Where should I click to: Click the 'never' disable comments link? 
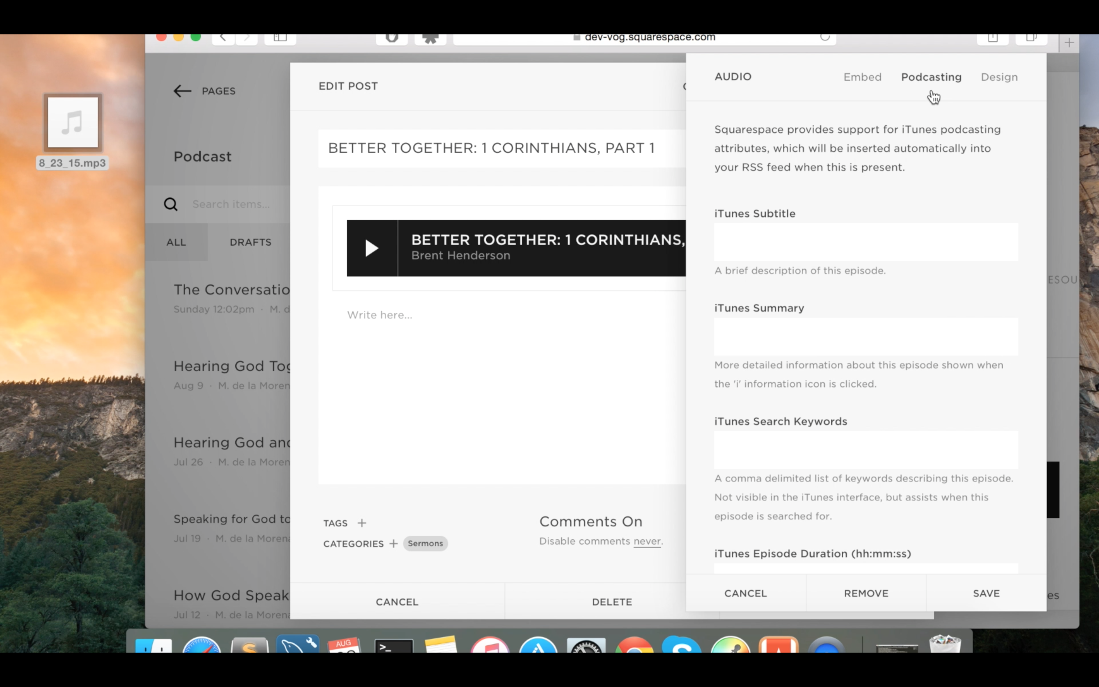pos(647,541)
